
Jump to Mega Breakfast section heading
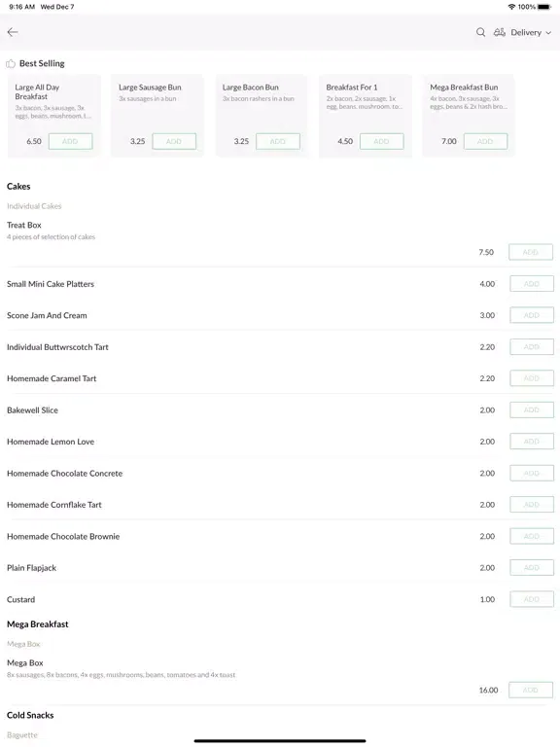click(38, 624)
